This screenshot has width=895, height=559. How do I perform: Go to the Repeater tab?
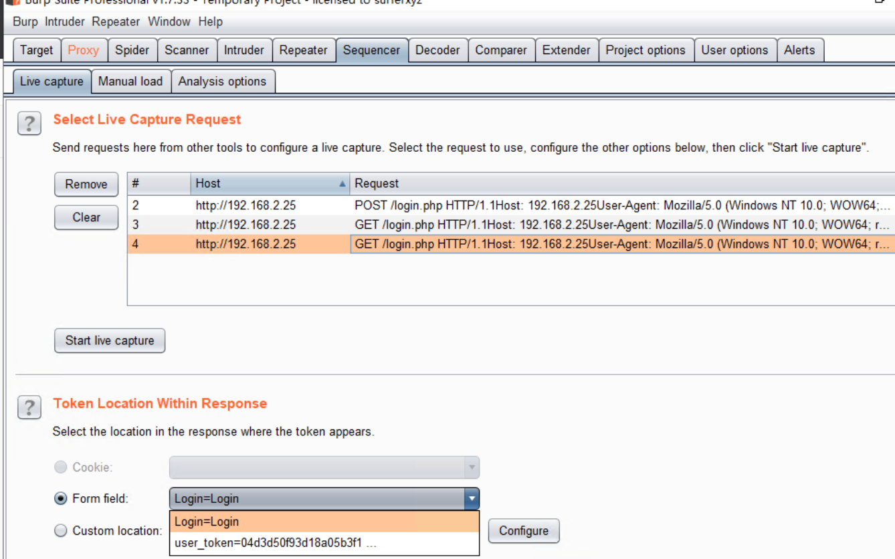(303, 50)
